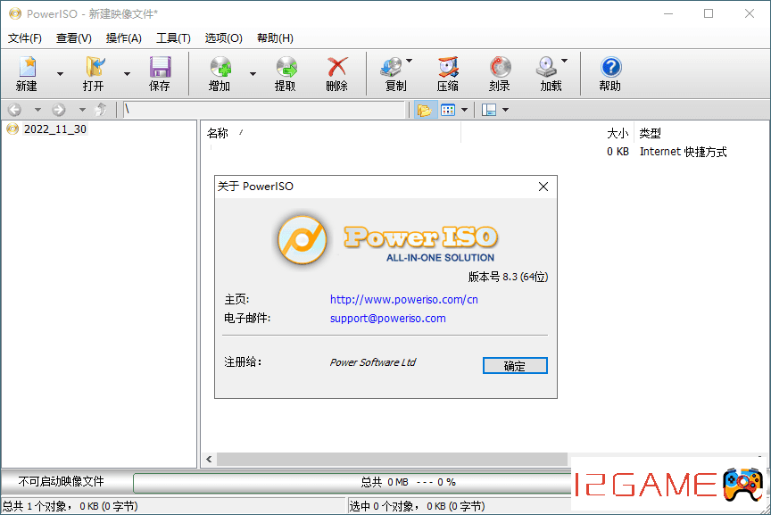Image resolution: width=771 pixels, height=515 pixels.
Task: Click the 确定 button in About dialog
Action: click(x=515, y=365)
